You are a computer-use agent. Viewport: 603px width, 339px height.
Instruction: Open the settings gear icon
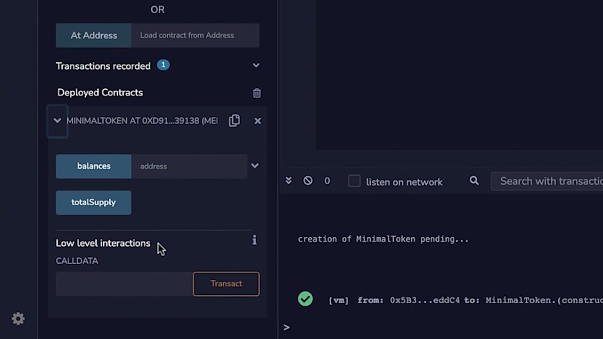pyautogui.click(x=18, y=319)
